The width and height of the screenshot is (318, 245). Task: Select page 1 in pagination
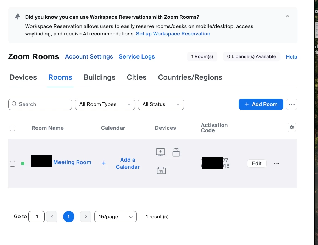pyautogui.click(x=69, y=217)
